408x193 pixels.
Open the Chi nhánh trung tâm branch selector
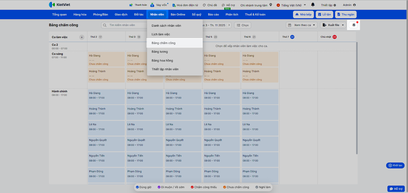click(x=256, y=5)
